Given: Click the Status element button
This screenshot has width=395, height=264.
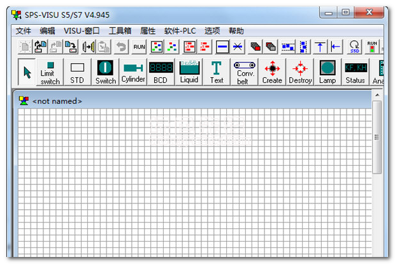Looking at the screenshot, I should (x=355, y=72).
